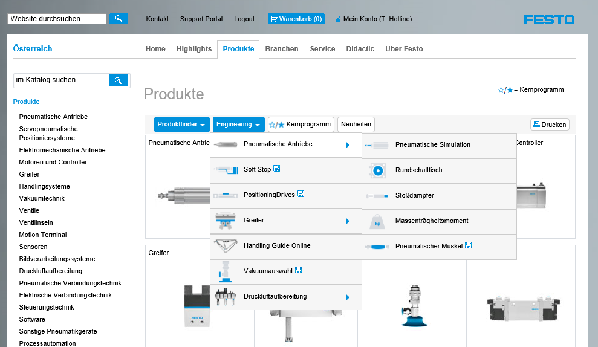Click the Massenträgheitsmoment weight icon
Viewport: 598px width, 347px height.
pyautogui.click(x=377, y=221)
